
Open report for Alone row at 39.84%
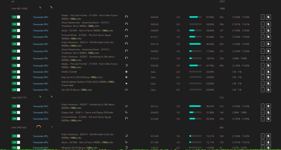[x=268, y=30]
